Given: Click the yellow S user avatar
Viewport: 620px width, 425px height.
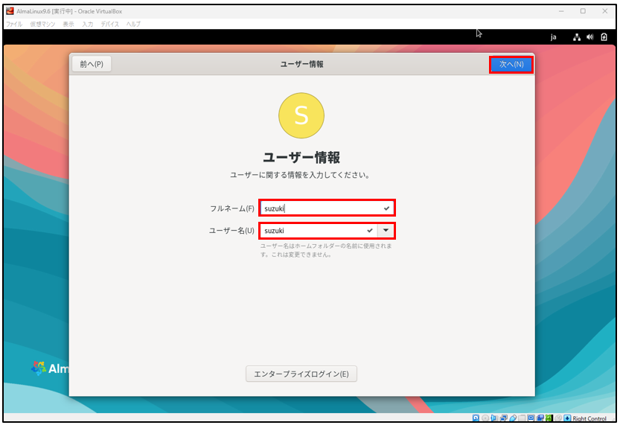Looking at the screenshot, I should coord(301,115).
